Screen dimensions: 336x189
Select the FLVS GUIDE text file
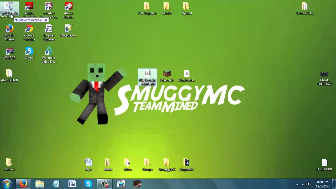[x=324, y=165]
